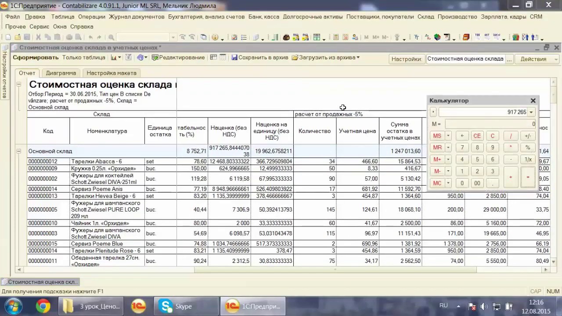562x316 pixels.
Task: Expand the MR memory dropdown arrow
Action: click(x=448, y=147)
